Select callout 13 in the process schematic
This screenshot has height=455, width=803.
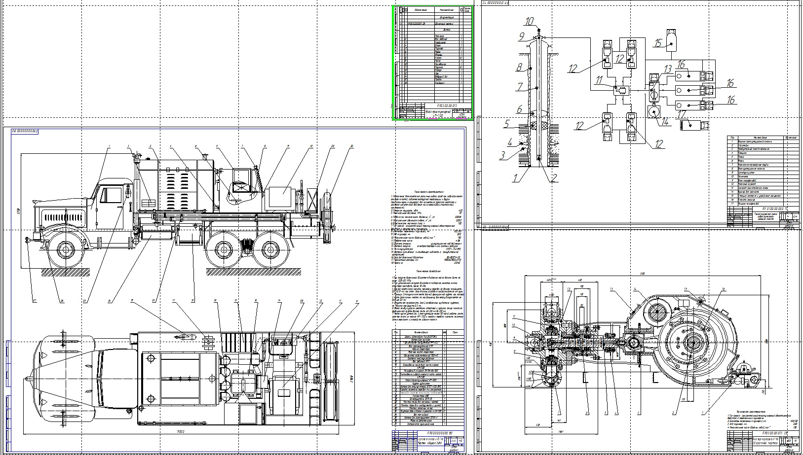click(668, 69)
